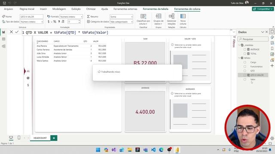The width and height of the screenshot is (275, 154).
Task: Collapse the Dados pane chevron
Action: tap(263, 32)
